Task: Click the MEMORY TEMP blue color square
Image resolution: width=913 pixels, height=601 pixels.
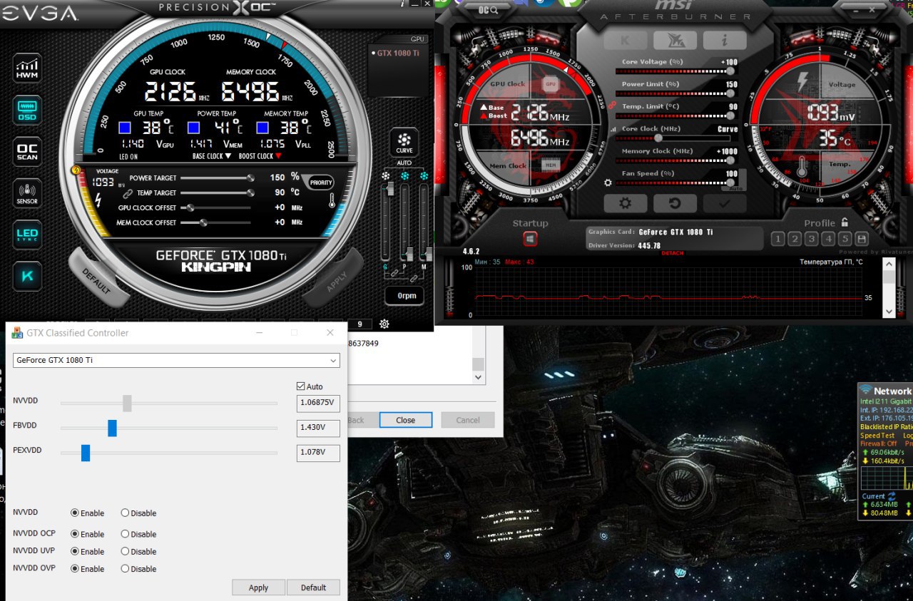Action: pos(262,128)
